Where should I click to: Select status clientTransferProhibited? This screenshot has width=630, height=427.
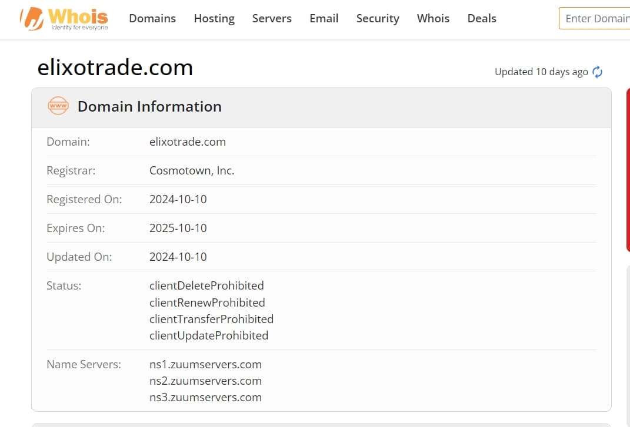click(x=211, y=319)
